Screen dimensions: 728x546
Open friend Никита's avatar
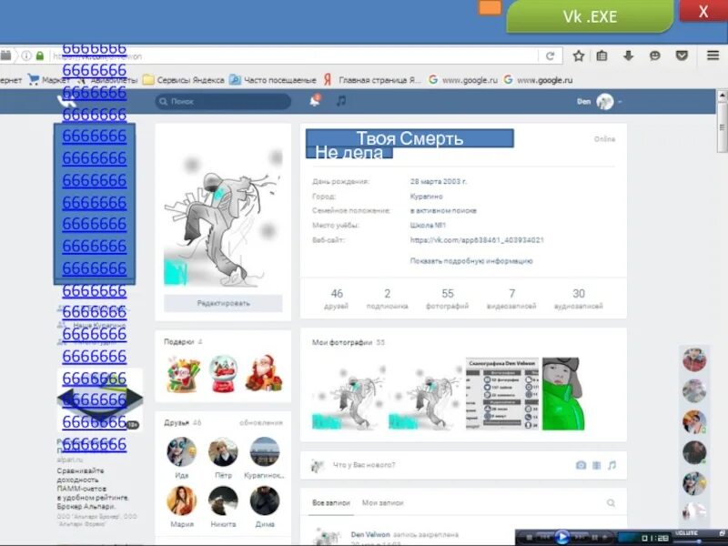(223, 500)
